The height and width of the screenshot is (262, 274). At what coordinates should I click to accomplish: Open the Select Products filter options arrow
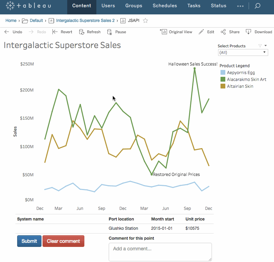point(266,46)
